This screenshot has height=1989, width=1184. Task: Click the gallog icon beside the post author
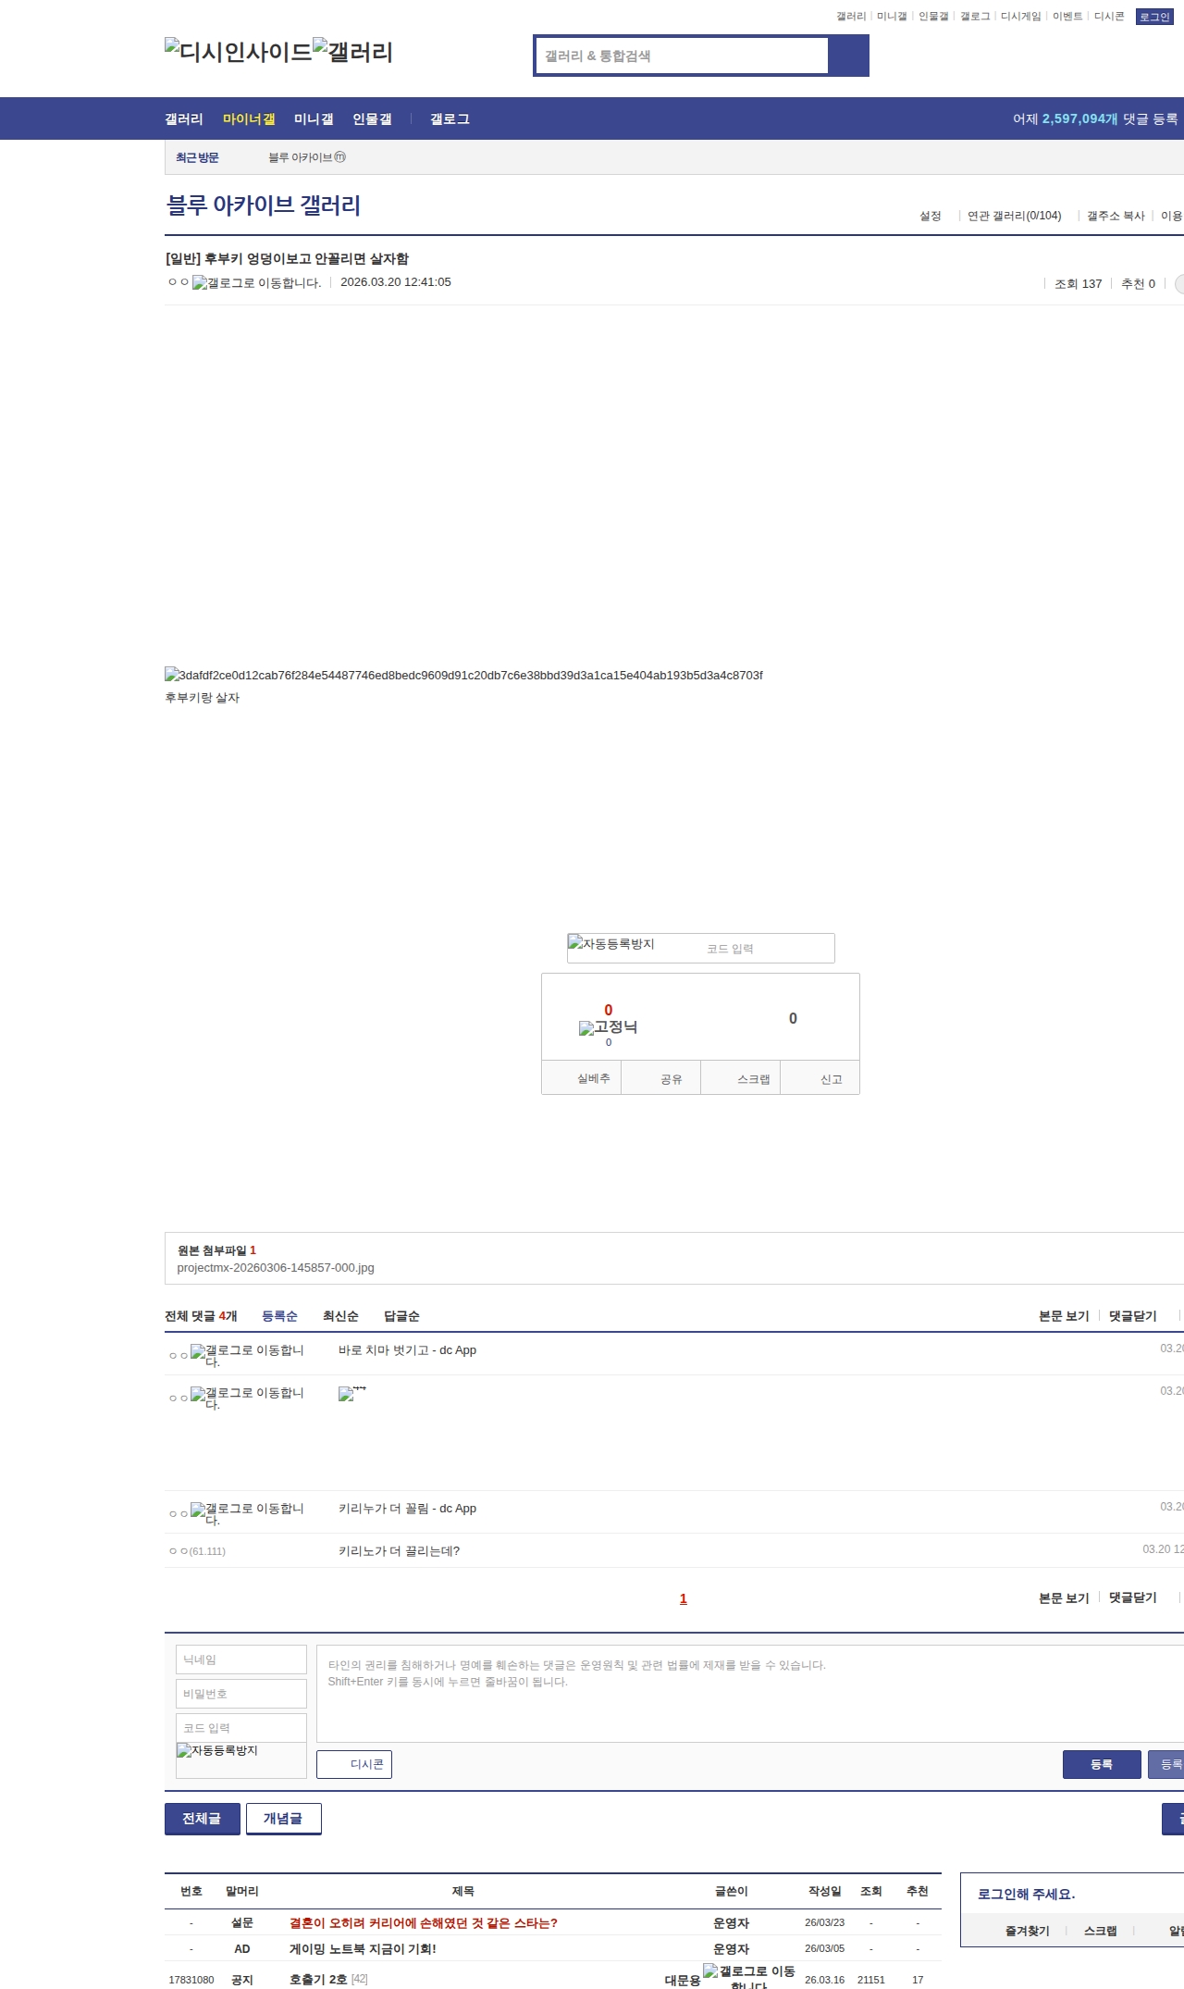256,283
